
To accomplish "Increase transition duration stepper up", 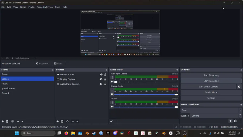I will [x=240, y=115].
